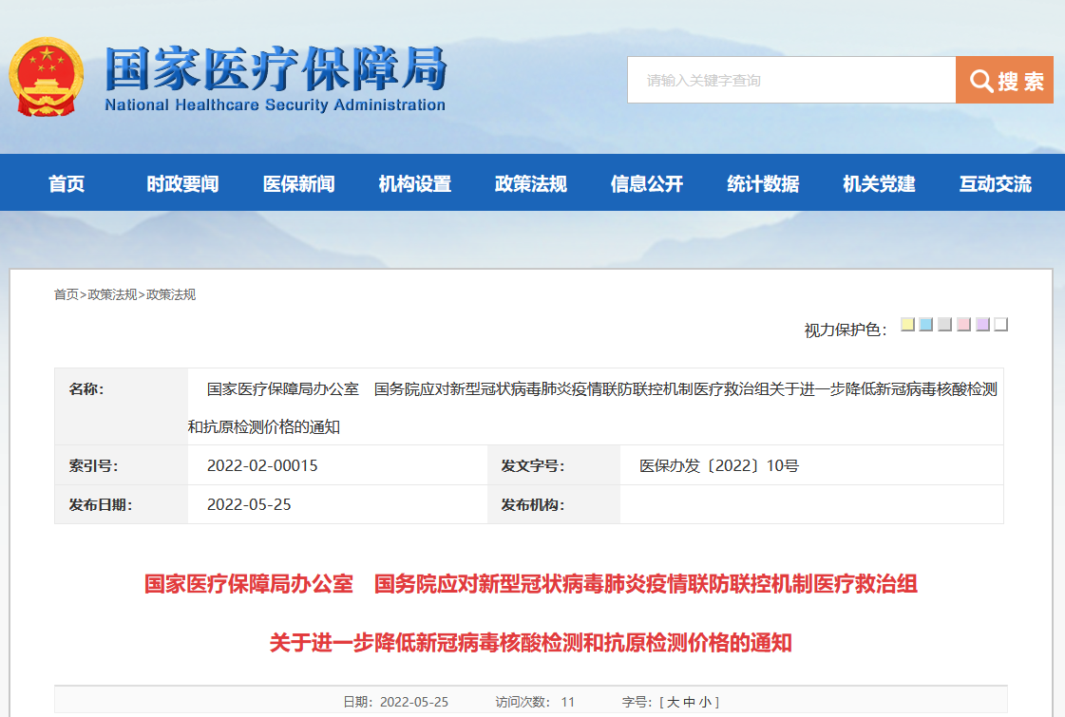Screen dimensions: 1065x717
Task: Click the magnifier search icon
Action: (x=980, y=81)
